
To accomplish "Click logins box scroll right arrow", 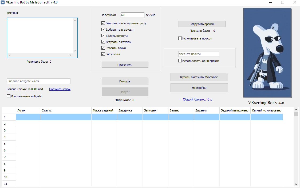I will 70,55.
